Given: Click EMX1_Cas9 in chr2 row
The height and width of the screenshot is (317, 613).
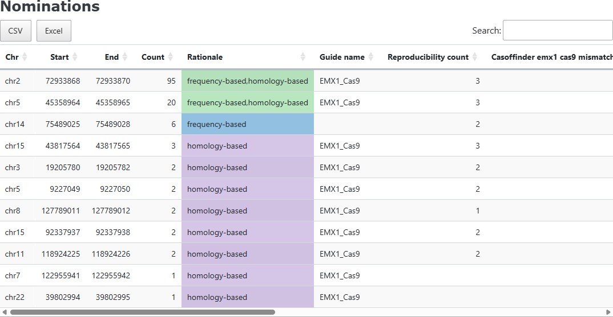Looking at the screenshot, I should tap(340, 81).
